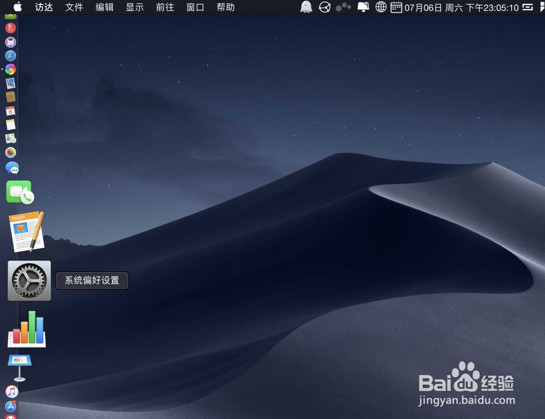Click the calendar icon in the menu bar
Viewport: 545px width, 419px height.
coord(396,7)
